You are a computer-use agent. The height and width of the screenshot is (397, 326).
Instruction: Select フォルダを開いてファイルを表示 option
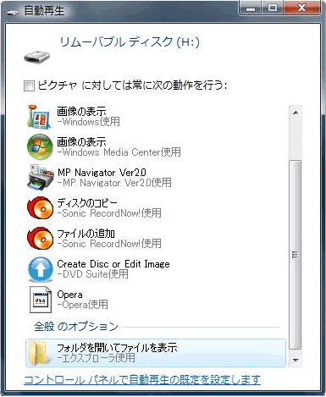[x=156, y=353]
